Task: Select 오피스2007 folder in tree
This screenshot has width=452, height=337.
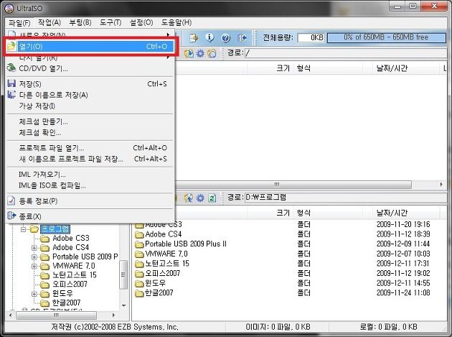Action: coord(70,284)
